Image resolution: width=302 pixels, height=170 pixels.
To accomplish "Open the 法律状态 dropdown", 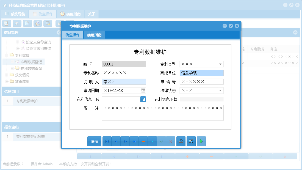I will pyautogui.click(x=221, y=90).
